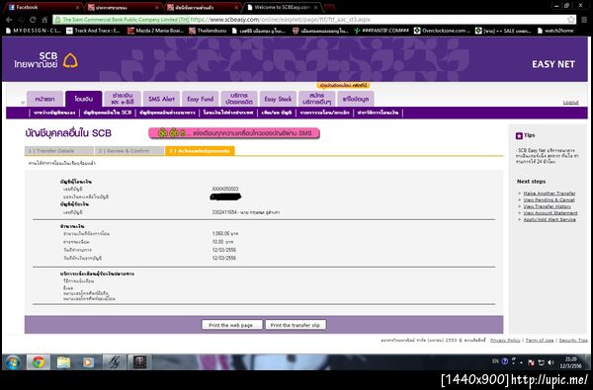Viewport: 593px width, 390px height.
Task: Click the browser home icon
Action: 44,20
